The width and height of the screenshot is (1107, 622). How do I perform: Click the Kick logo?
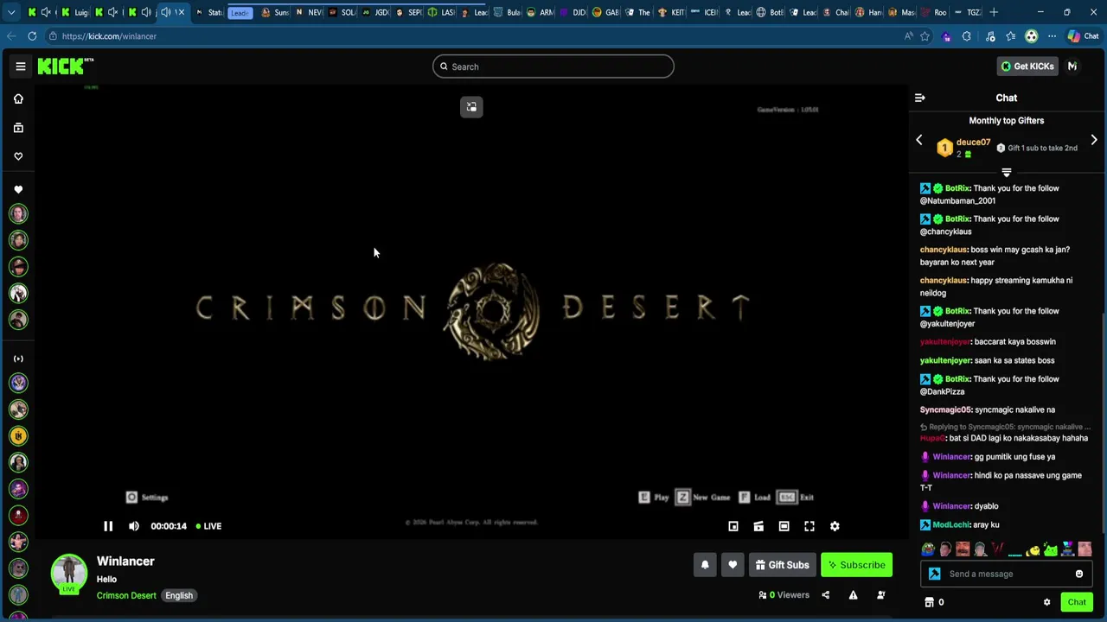coord(65,67)
